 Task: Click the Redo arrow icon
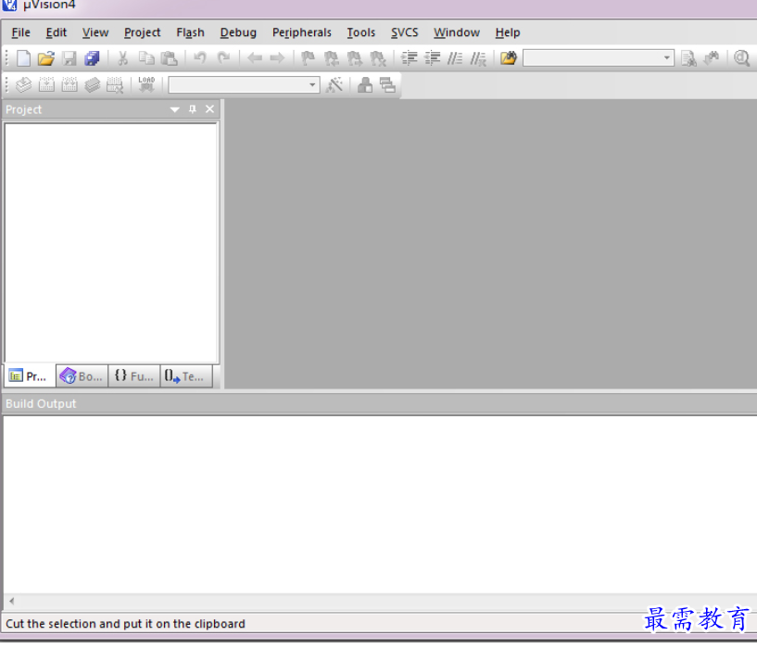(x=223, y=58)
